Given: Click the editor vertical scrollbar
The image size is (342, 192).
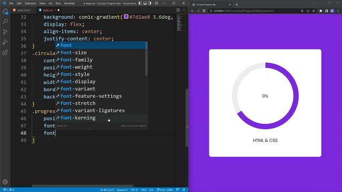Looking at the screenshot, I should coord(186,117).
